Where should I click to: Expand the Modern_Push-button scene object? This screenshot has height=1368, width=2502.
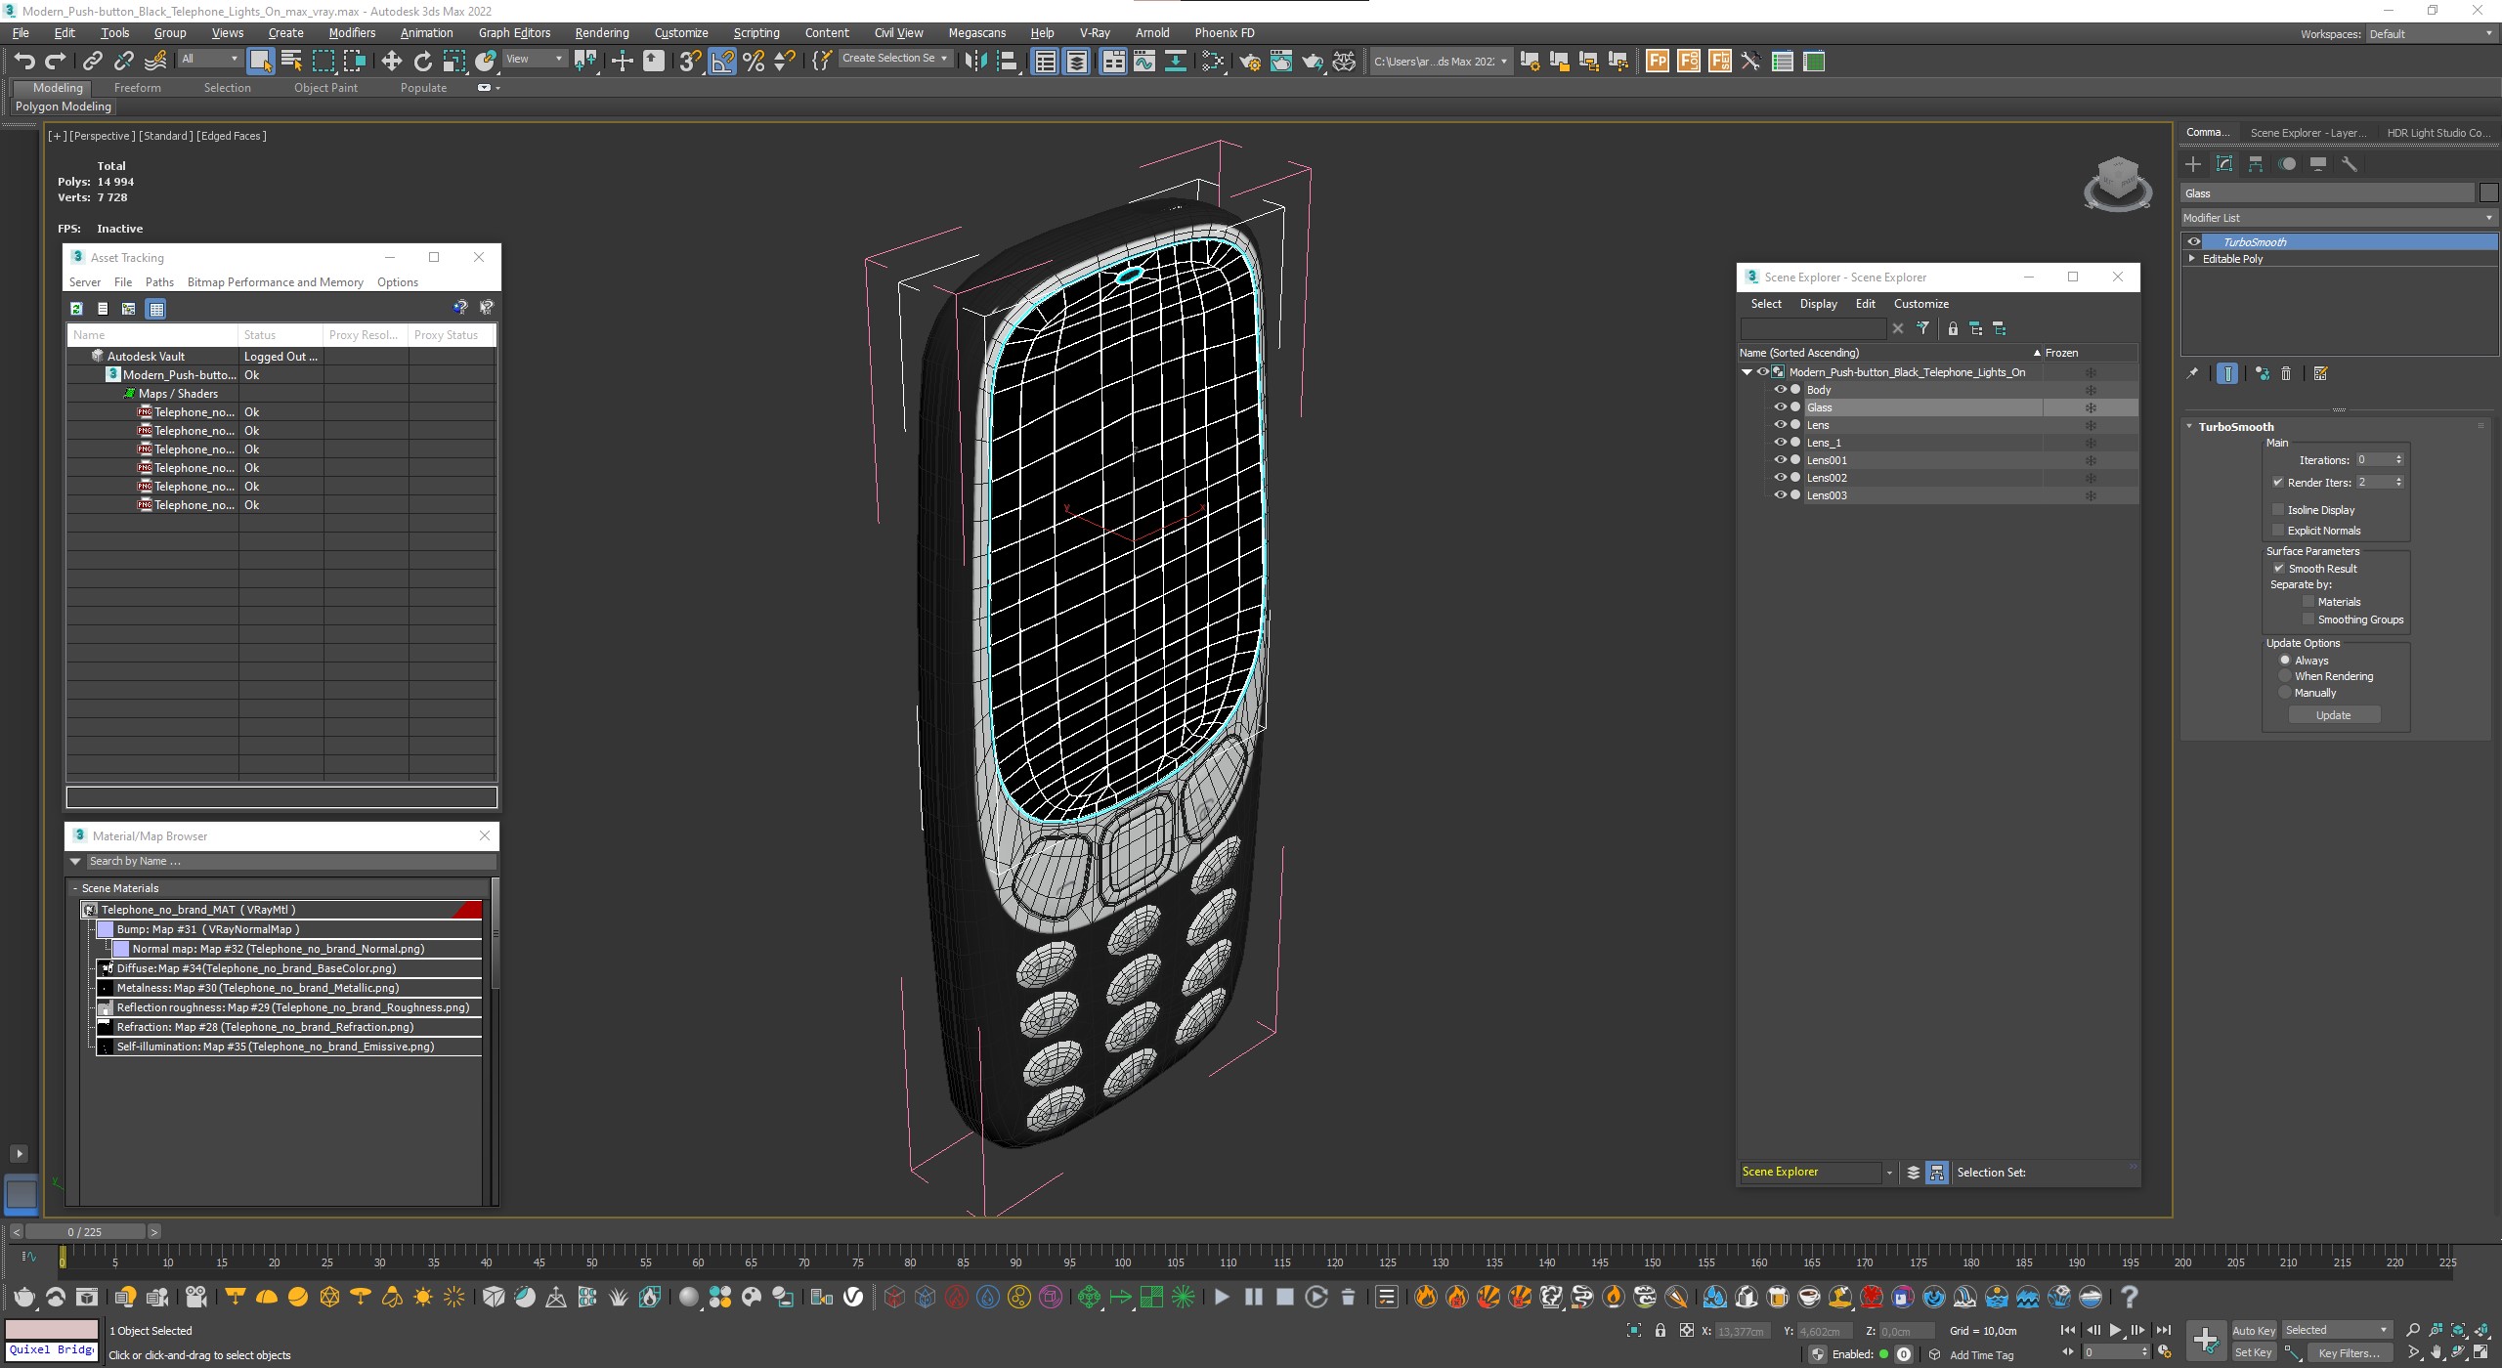coord(1747,370)
